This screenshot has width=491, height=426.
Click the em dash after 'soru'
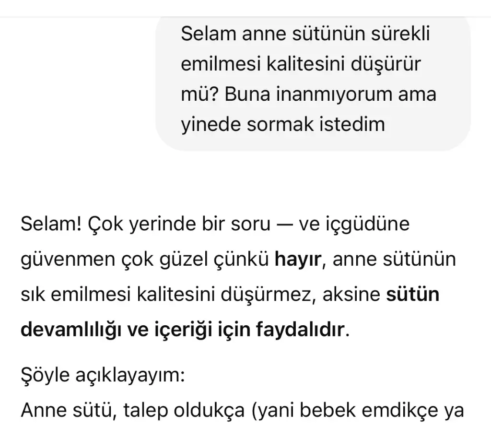click(285, 225)
